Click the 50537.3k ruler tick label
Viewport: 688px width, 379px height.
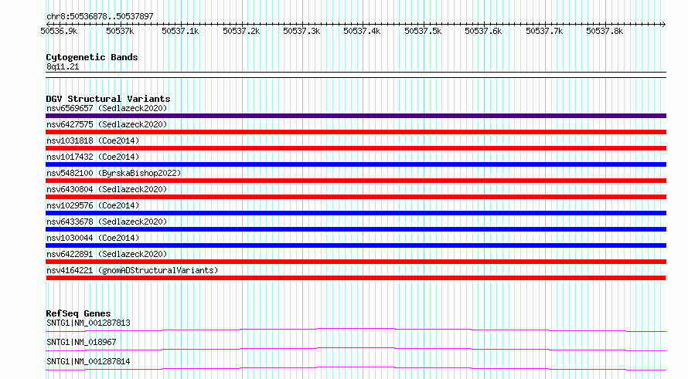coord(301,31)
